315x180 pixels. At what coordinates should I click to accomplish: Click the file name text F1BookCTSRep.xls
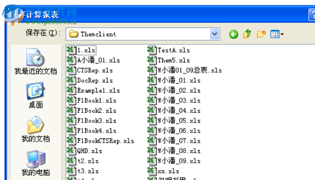tap(106, 141)
